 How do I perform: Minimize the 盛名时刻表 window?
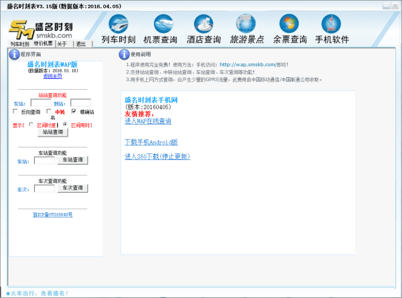[x=387, y=6]
